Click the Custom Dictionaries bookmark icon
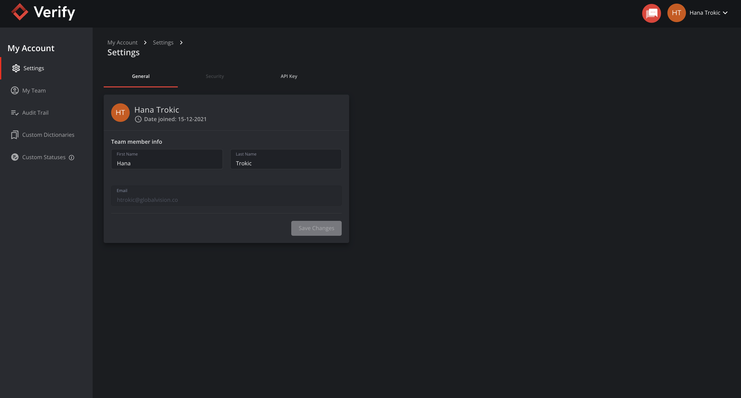741x398 pixels. (15, 135)
